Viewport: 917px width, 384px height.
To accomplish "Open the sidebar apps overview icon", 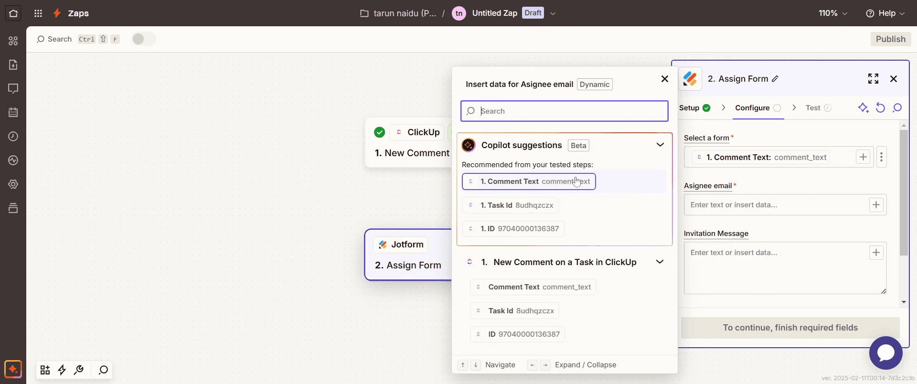I will 13,41.
